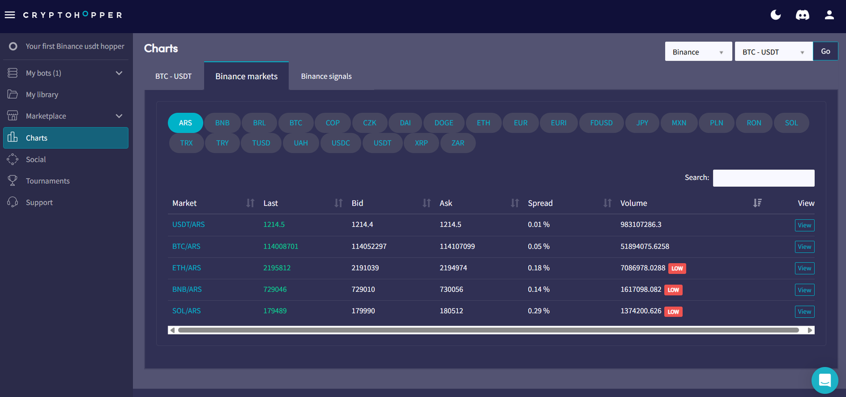846x397 pixels.
Task: Click the My bots icon
Action: click(x=13, y=73)
